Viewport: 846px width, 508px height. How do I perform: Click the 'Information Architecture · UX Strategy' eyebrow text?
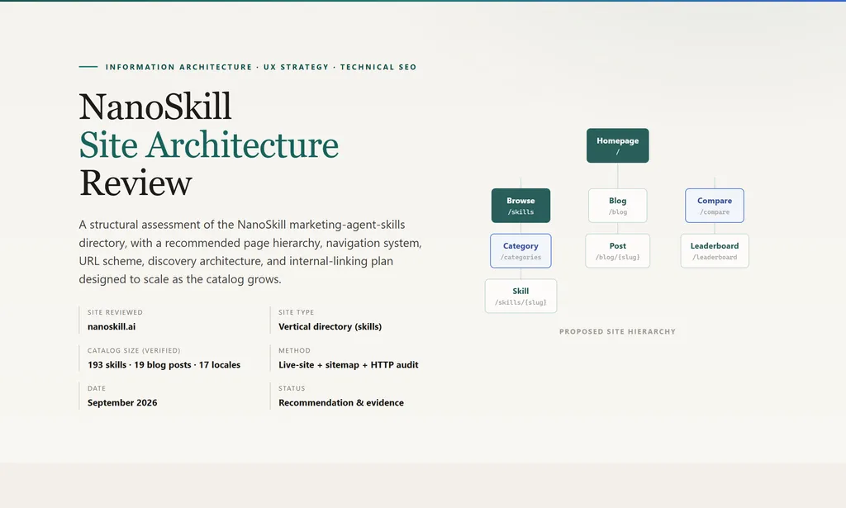point(217,67)
